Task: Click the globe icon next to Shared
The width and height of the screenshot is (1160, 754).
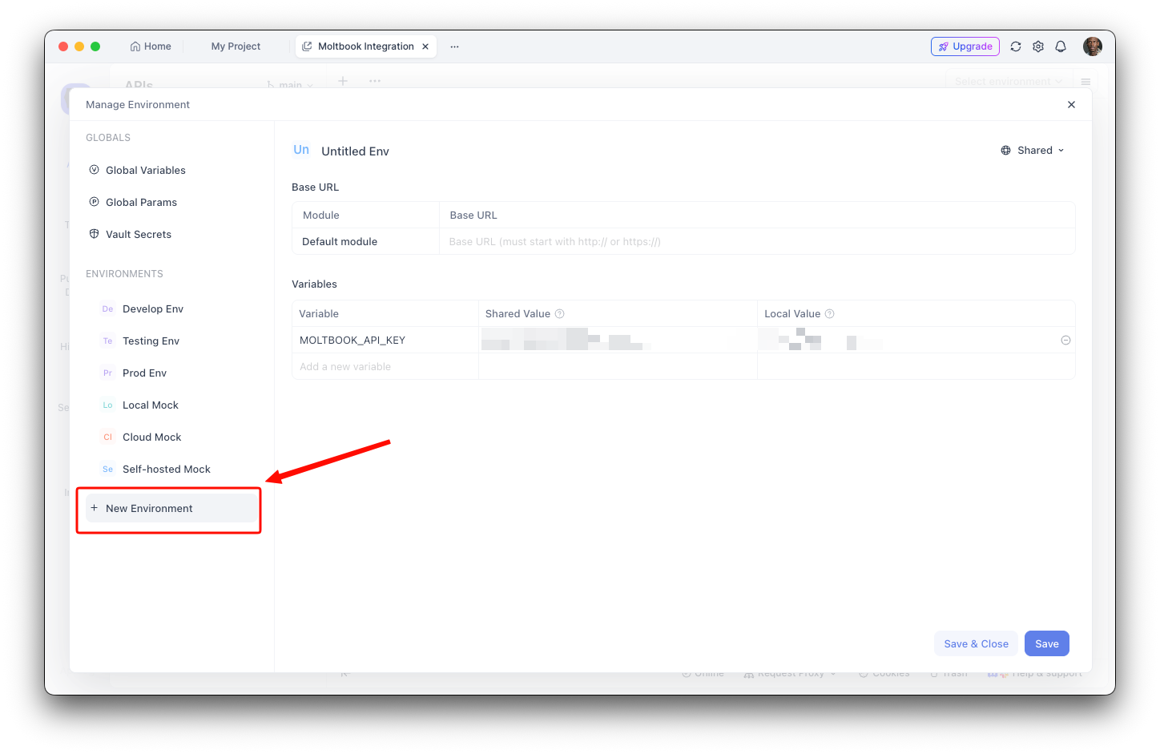Action: (x=1005, y=151)
